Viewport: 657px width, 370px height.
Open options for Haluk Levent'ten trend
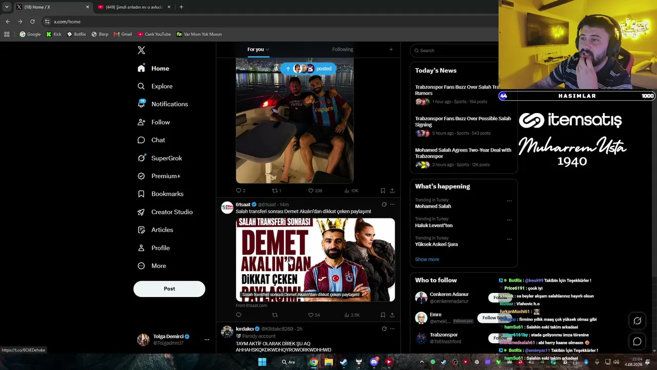pyautogui.click(x=509, y=220)
